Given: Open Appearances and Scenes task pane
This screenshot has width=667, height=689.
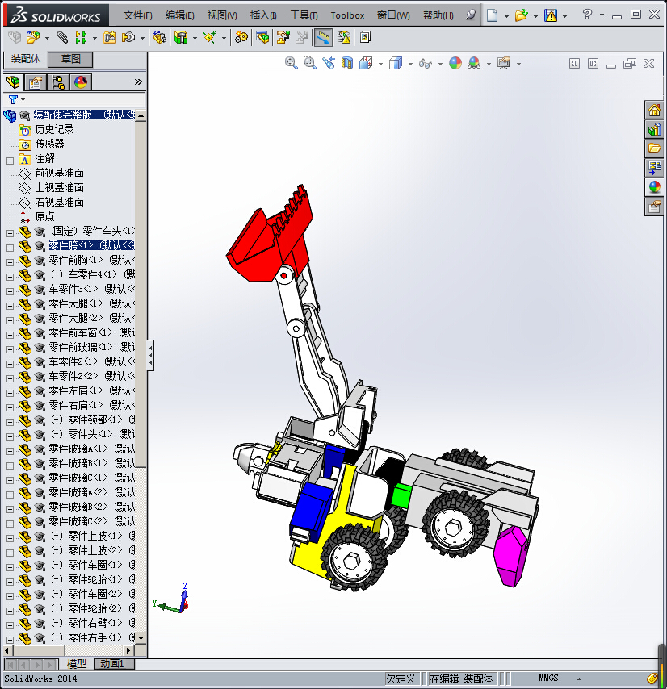Looking at the screenshot, I should coord(654,187).
